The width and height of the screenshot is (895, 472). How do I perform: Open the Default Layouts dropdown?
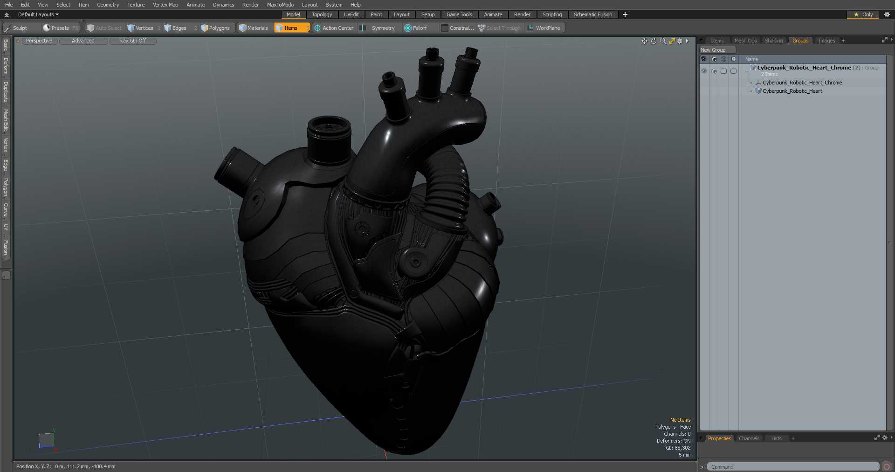pos(38,14)
